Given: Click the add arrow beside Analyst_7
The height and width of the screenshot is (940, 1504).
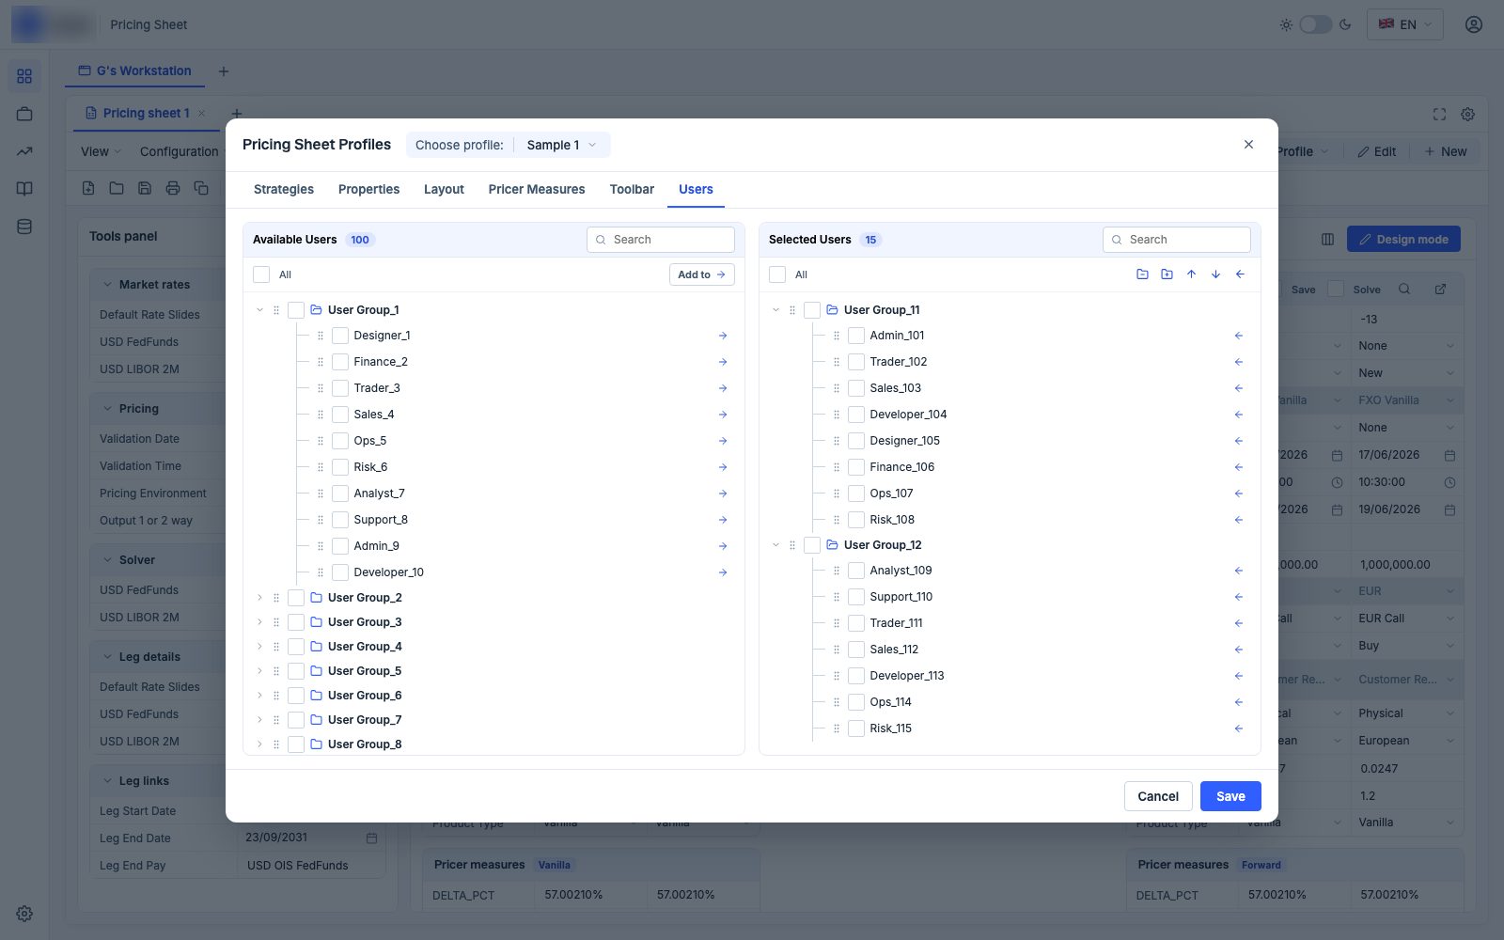Looking at the screenshot, I should 723,493.
